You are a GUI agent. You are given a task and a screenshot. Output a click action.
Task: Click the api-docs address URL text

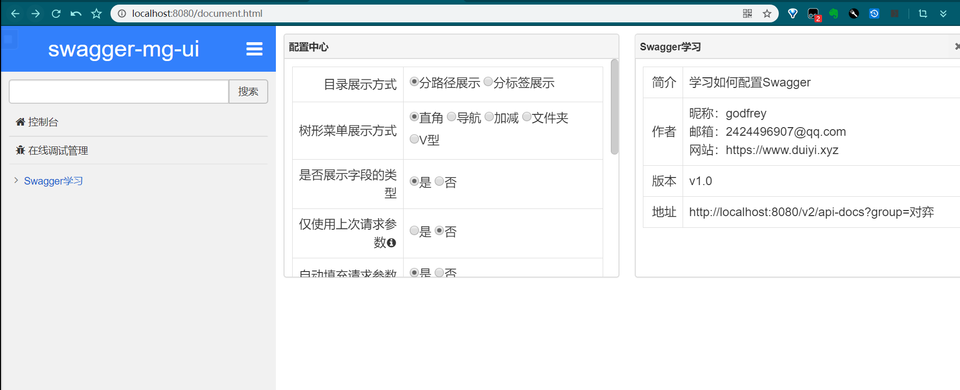tap(811, 212)
